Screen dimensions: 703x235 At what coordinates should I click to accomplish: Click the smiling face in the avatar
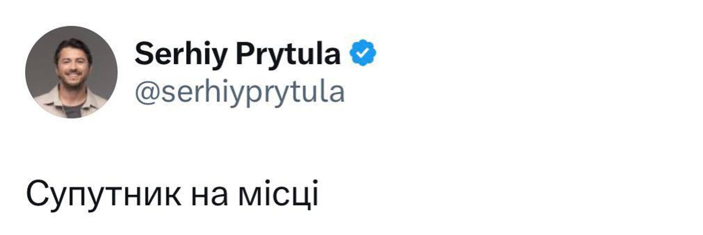pos(72,69)
